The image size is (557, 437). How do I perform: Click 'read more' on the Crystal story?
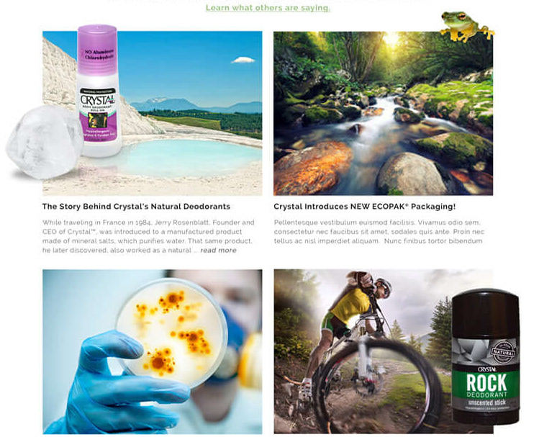pyautogui.click(x=218, y=251)
